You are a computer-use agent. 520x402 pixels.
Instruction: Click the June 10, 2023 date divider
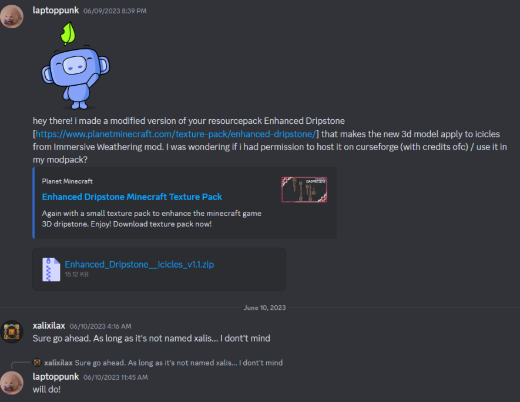point(264,308)
